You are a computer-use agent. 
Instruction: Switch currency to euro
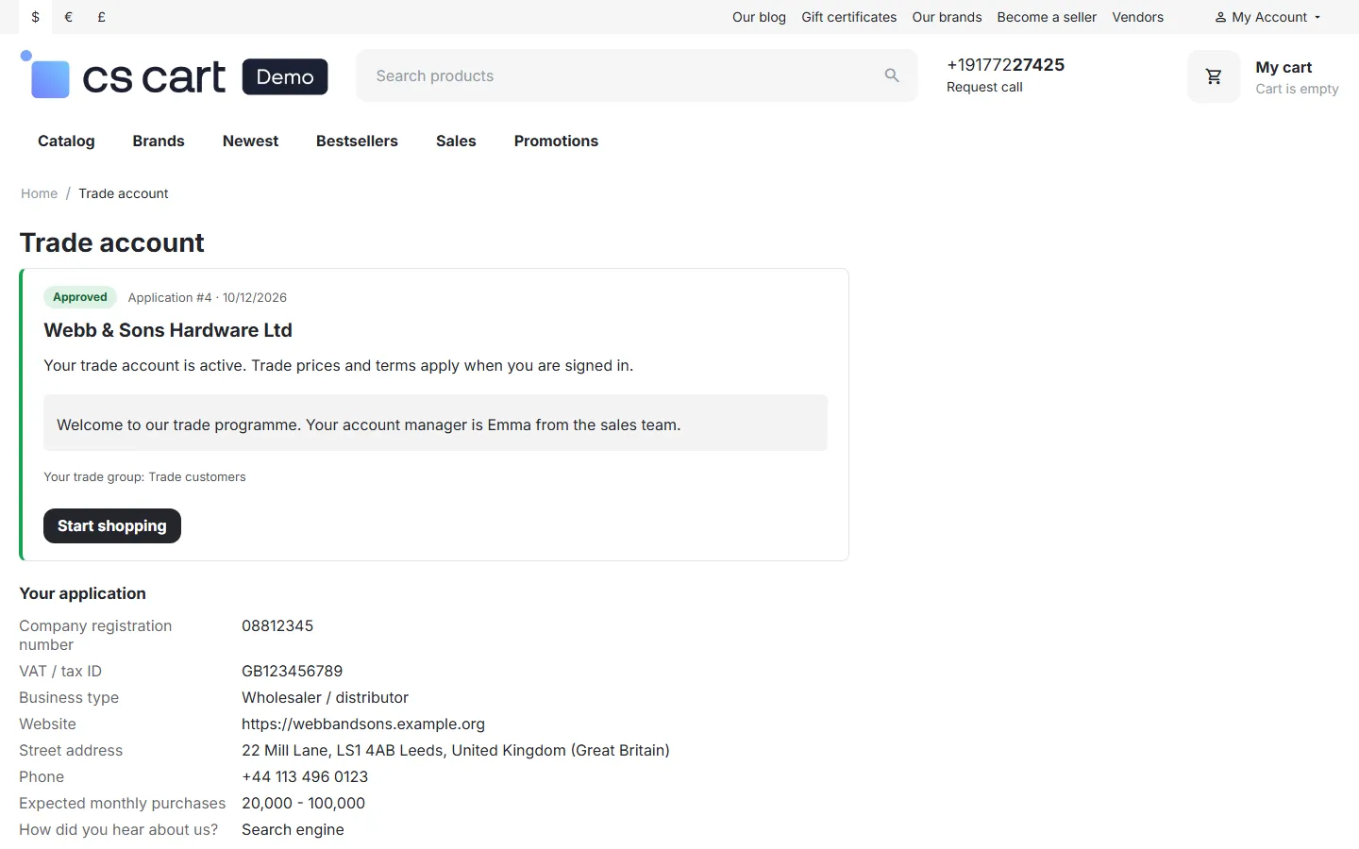point(68,17)
